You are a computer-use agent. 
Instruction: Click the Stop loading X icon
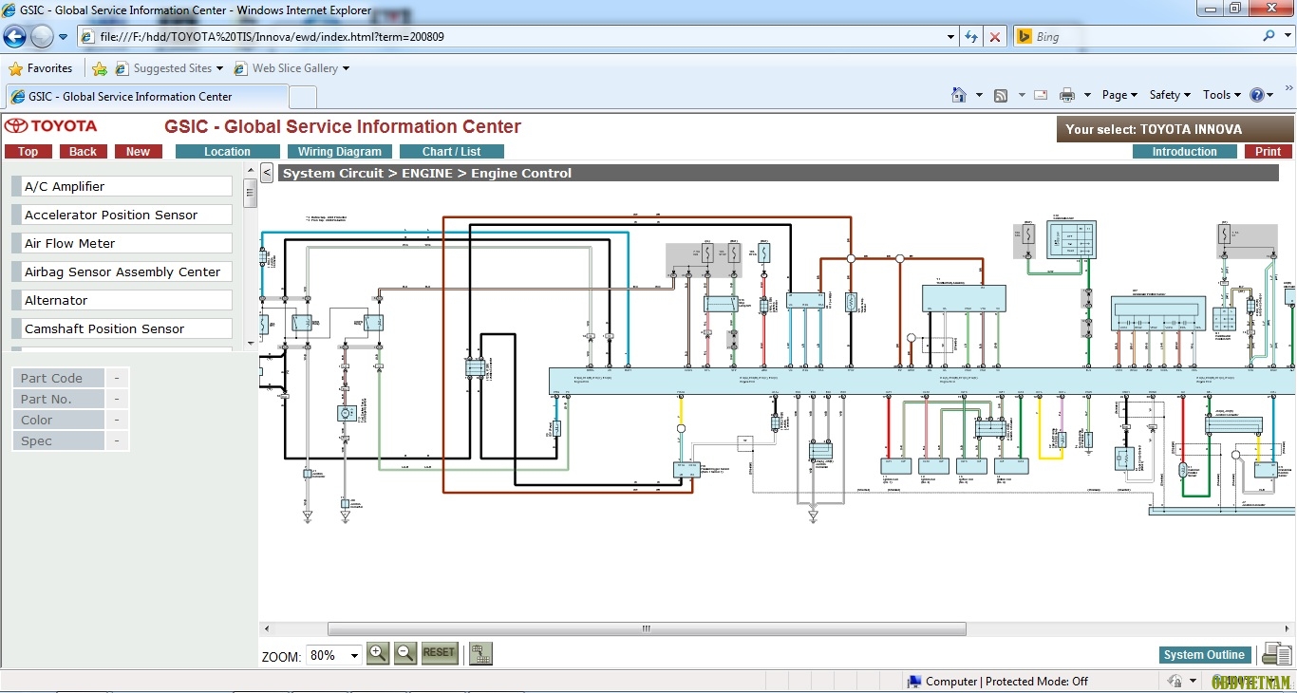point(995,37)
